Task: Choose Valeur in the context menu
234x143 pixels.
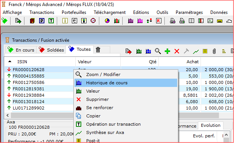Action: pyautogui.click(x=126, y=91)
